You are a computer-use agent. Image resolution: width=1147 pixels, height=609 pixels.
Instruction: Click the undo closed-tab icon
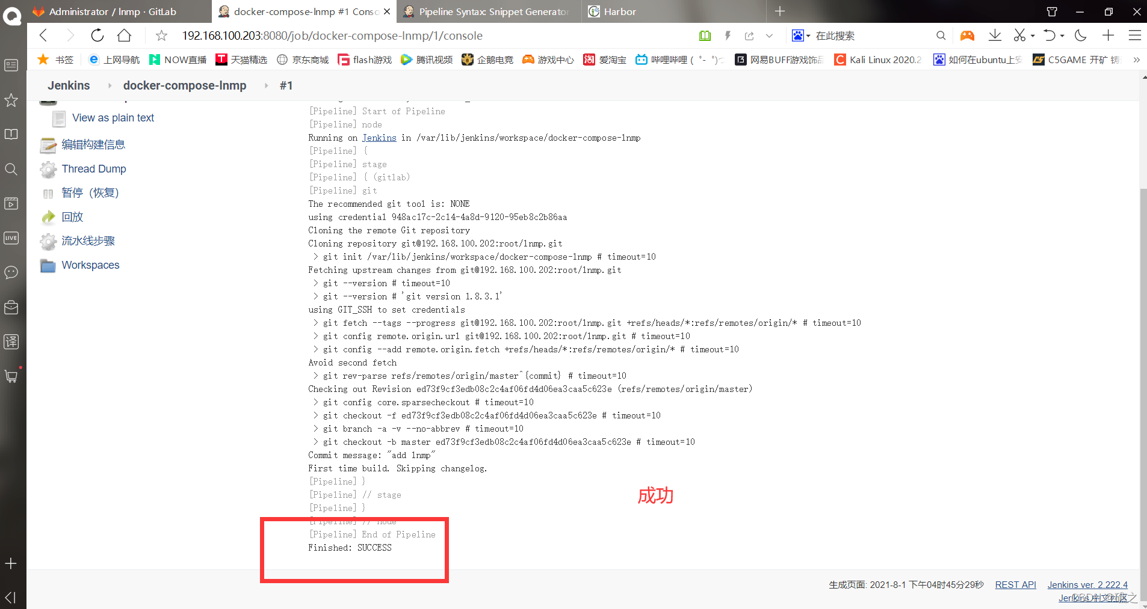click(x=1050, y=35)
